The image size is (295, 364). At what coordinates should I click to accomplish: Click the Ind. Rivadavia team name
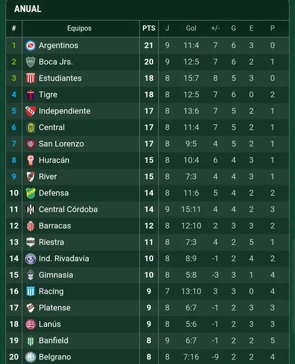pyautogui.click(x=64, y=259)
